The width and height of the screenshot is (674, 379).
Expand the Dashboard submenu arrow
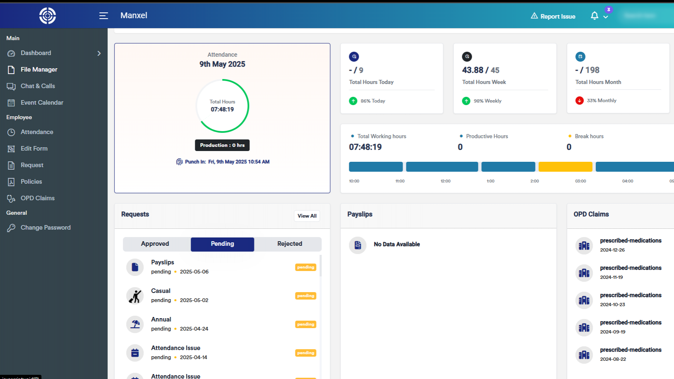[99, 53]
